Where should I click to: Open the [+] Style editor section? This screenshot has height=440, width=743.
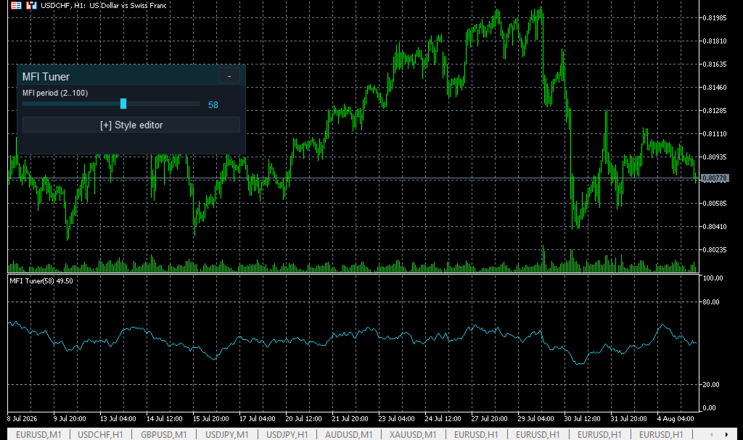(x=131, y=125)
